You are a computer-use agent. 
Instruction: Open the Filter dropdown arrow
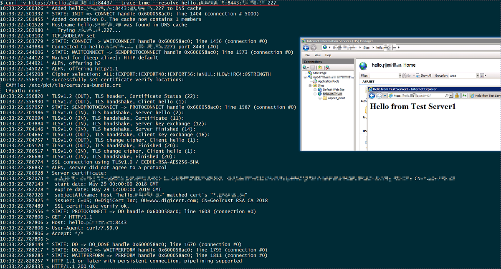click(x=400, y=75)
